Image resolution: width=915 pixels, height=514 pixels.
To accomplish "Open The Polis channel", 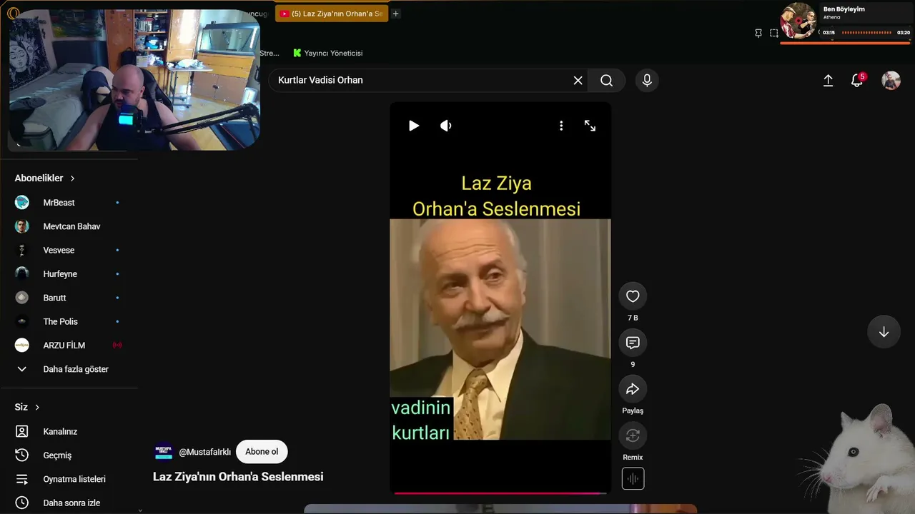I will [69, 321].
